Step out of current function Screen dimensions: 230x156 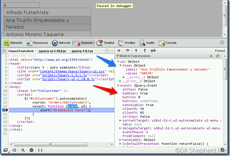click(x=145, y=51)
